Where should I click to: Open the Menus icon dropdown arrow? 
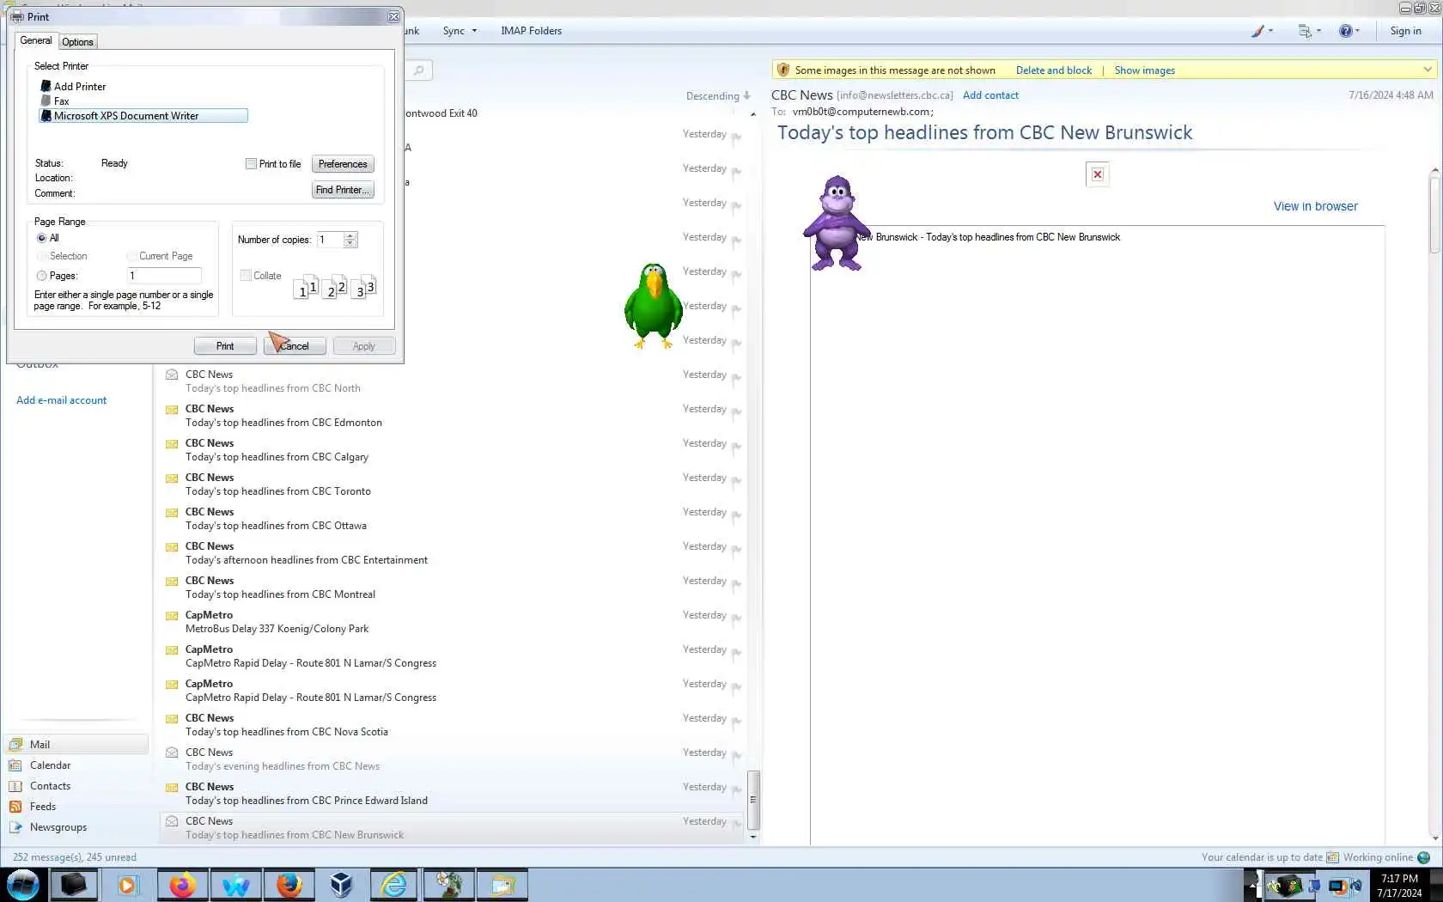click(1318, 31)
